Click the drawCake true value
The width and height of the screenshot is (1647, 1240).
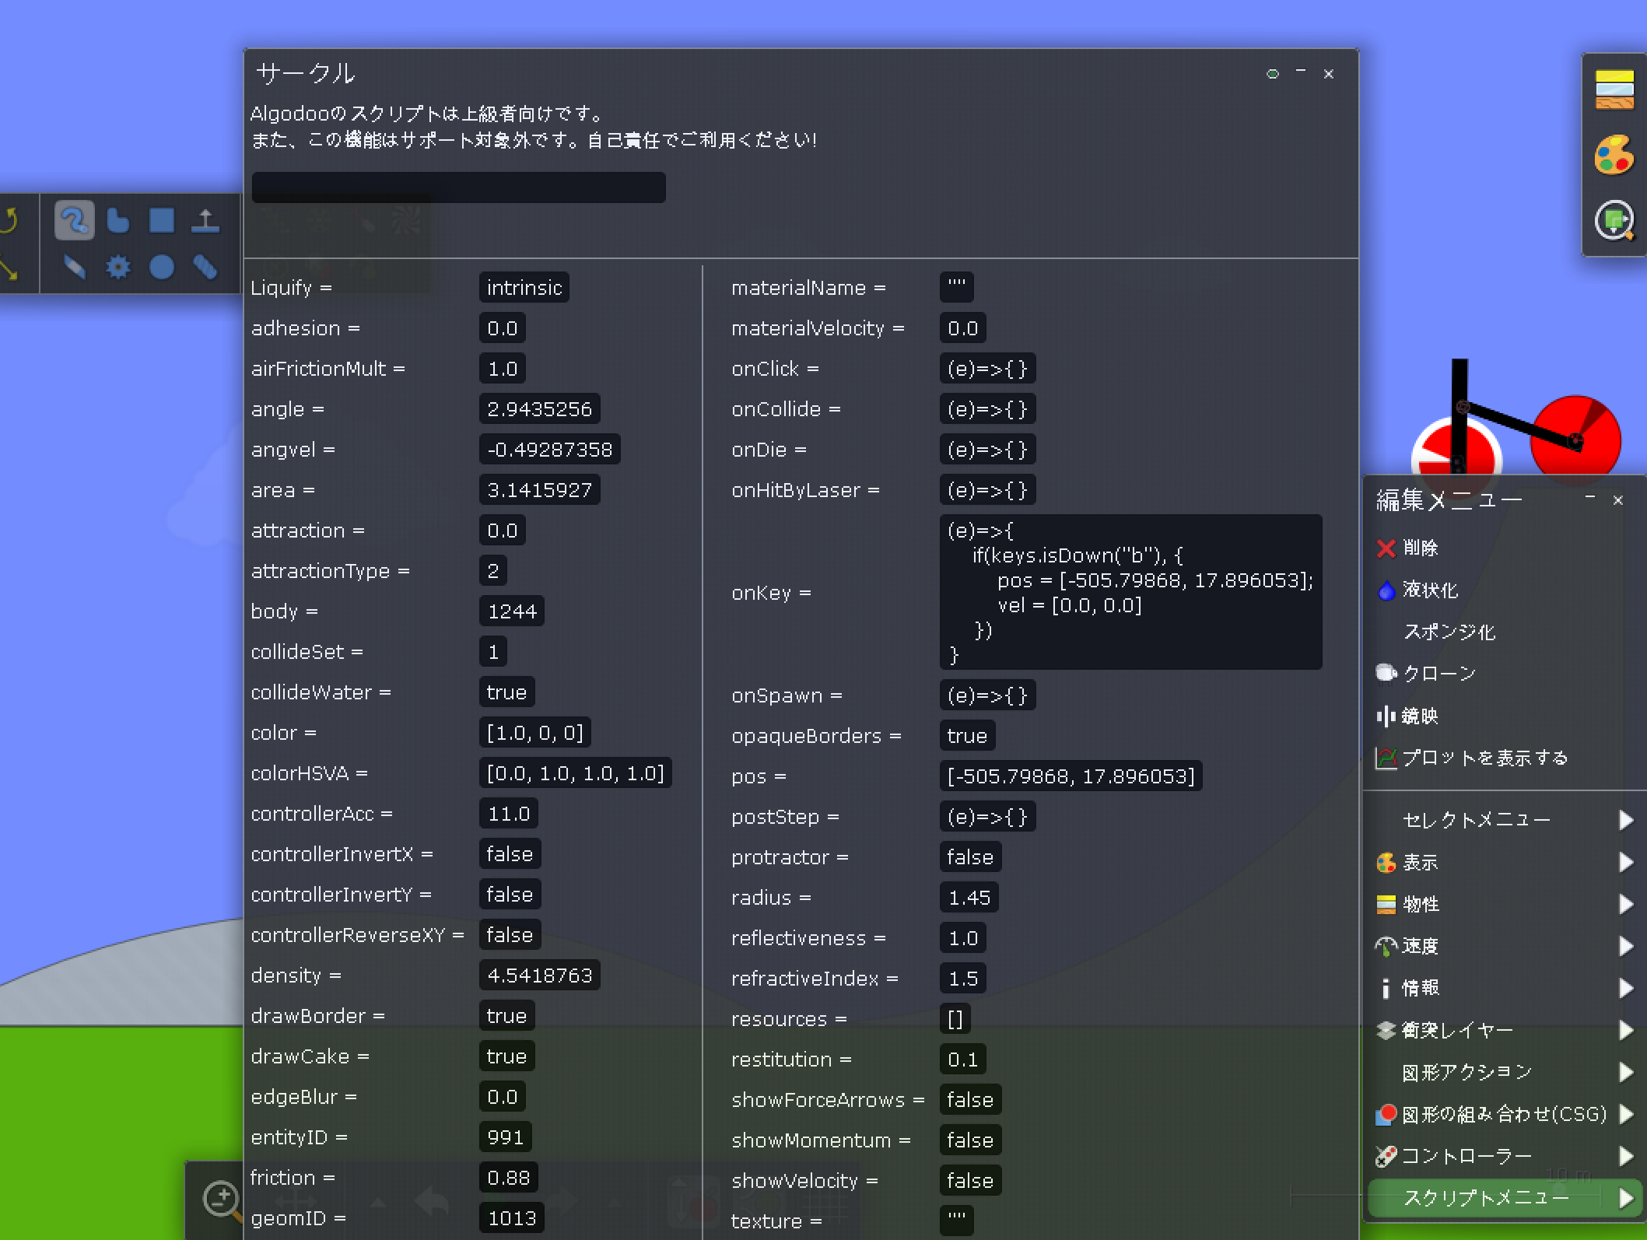506,1056
